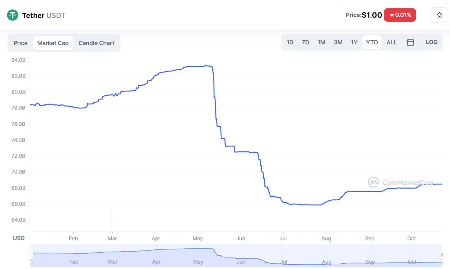Switch chart to 1Y range

[354, 42]
